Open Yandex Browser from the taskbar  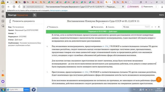tap(34, 90)
